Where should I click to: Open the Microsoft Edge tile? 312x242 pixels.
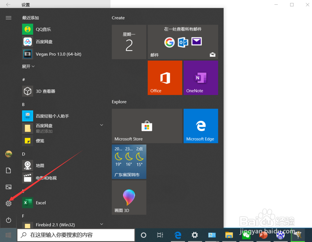tap(201, 126)
